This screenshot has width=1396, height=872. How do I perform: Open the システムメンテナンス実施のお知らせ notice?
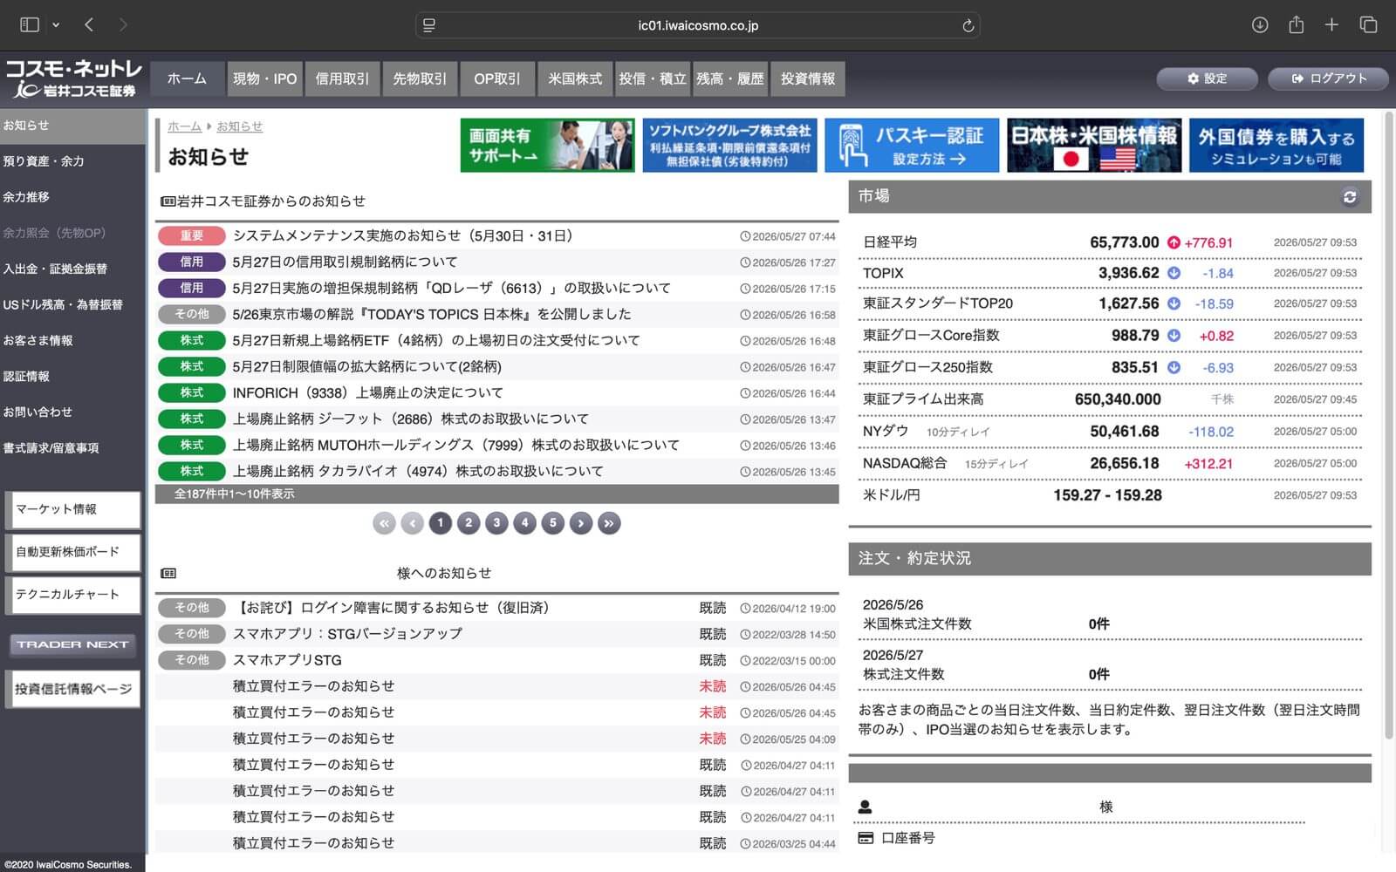pyautogui.click(x=403, y=236)
